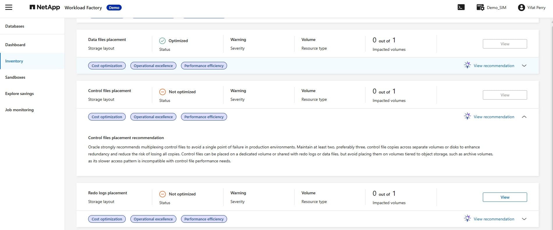The image size is (553, 230).
Task: Click lightbulb icon in Control files placement row
Action: 467,116
